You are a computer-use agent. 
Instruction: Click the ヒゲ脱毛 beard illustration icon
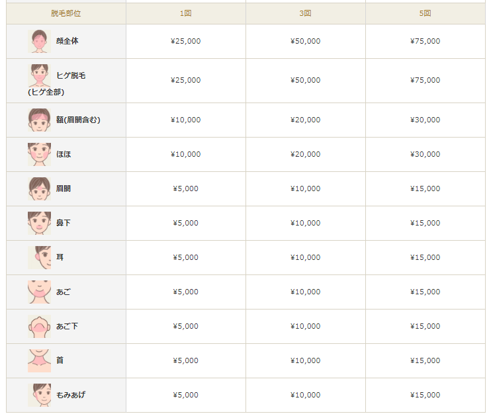pyautogui.click(x=39, y=75)
